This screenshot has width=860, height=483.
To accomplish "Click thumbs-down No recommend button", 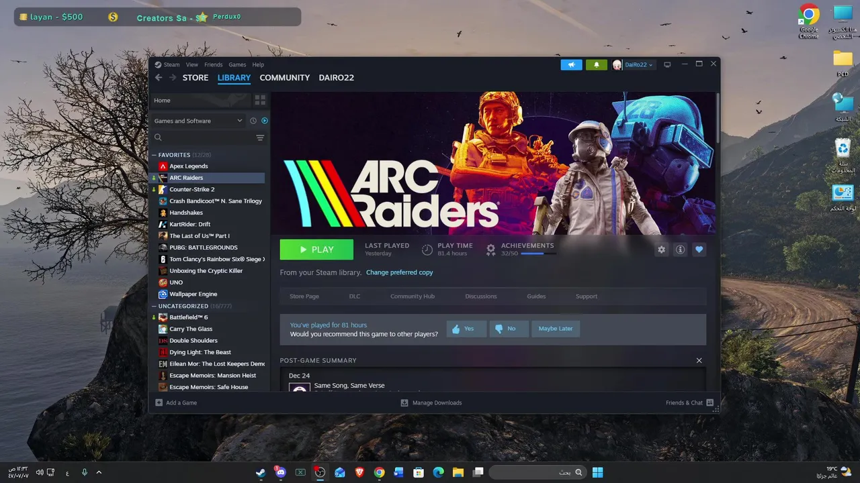I will click(509, 329).
